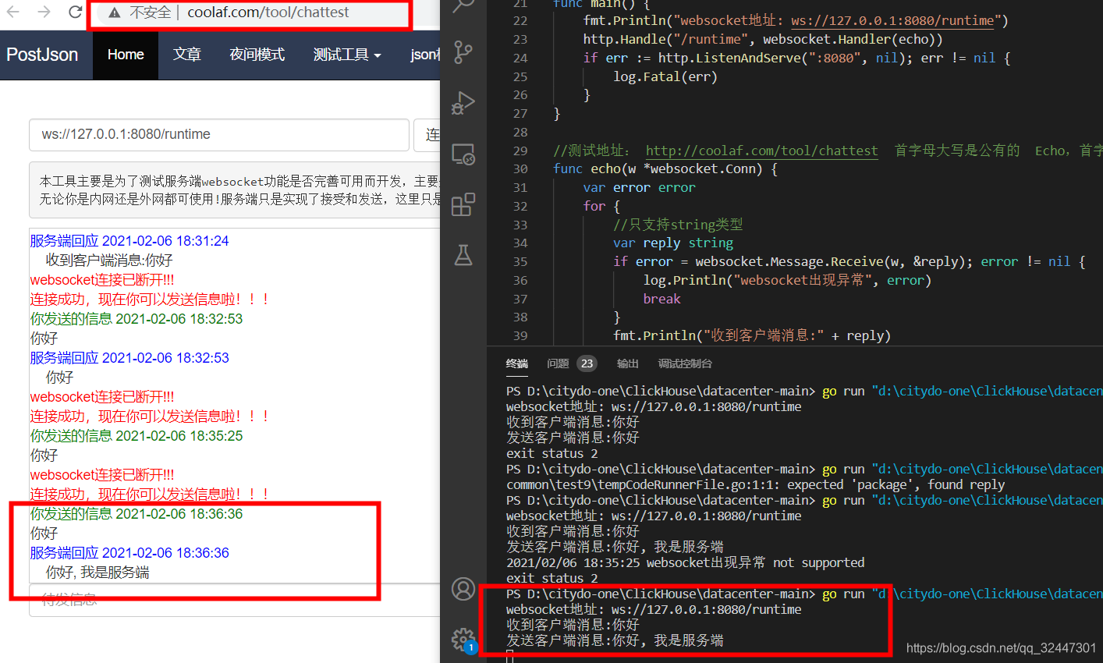Click the '你发送的信息 2021-02-06 18:32:53' log entry
Screen dimensions: 1103x663
137,319
